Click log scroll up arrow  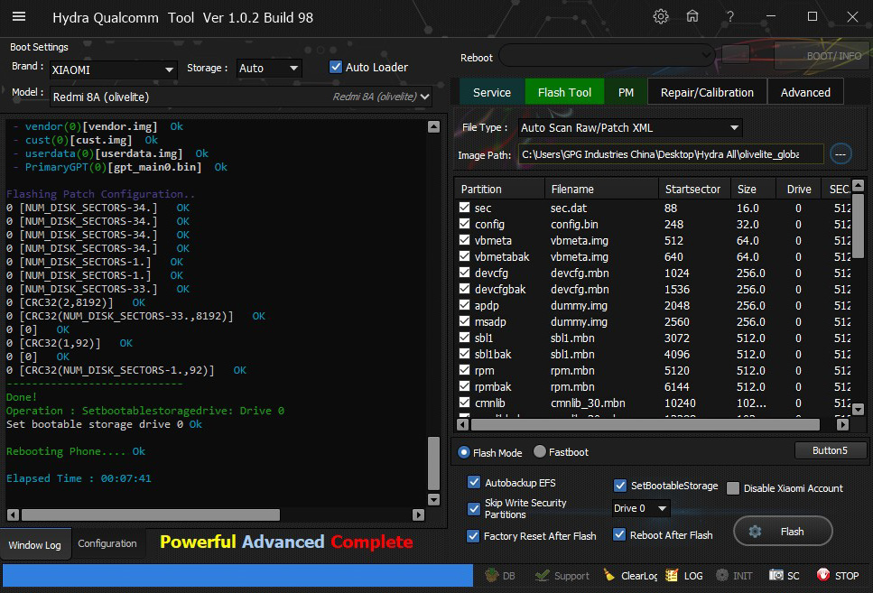click(433, 127)
